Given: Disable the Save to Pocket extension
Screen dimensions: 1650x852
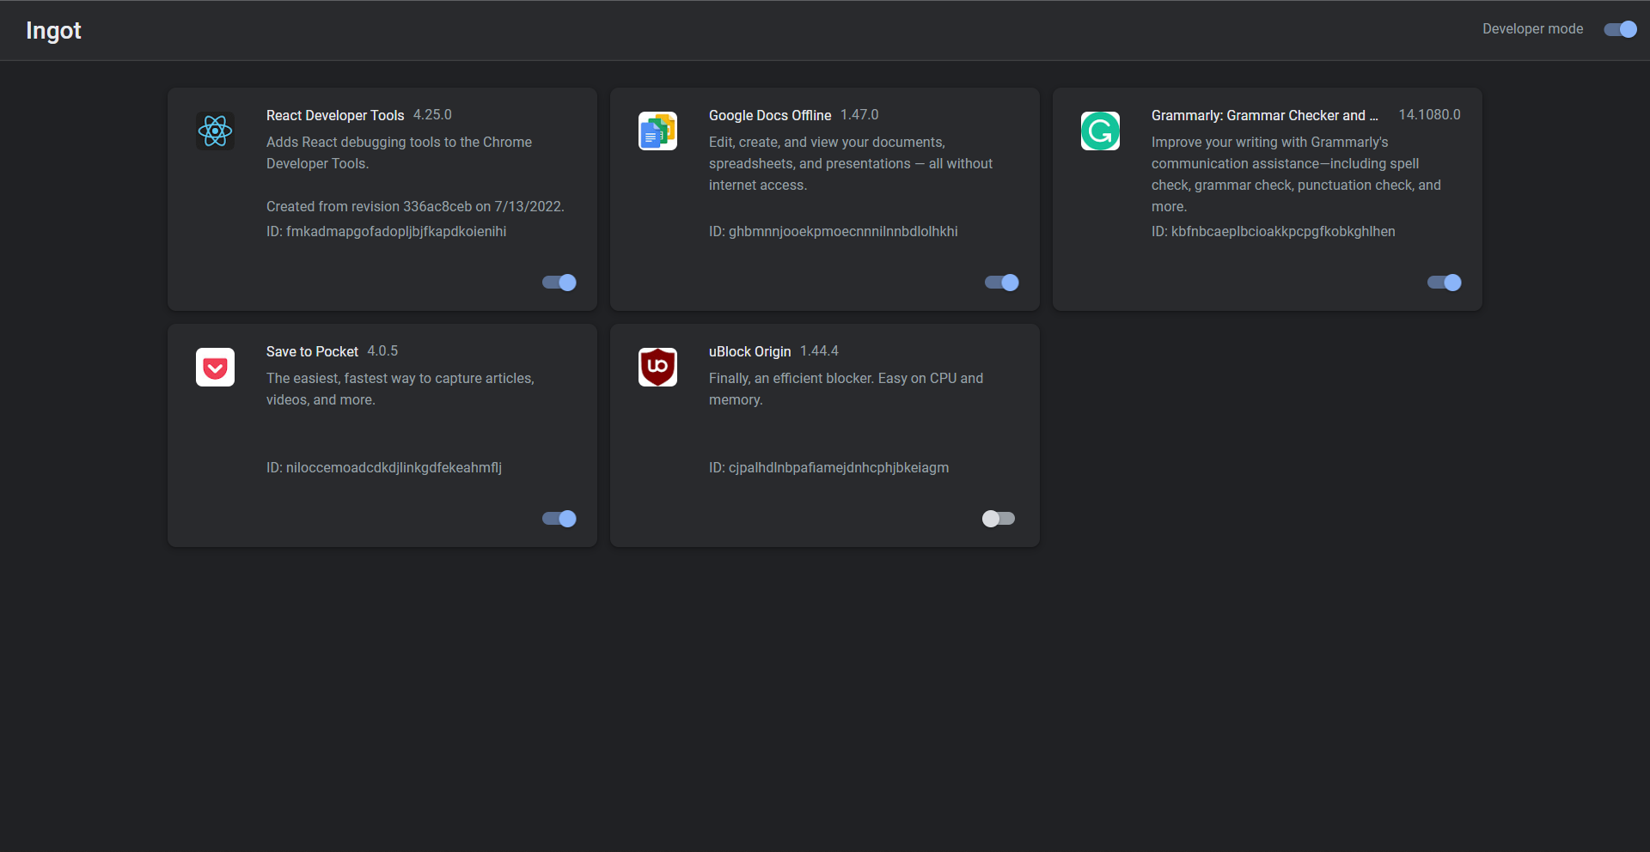Looking at the screenshot, I should point(559,519).
